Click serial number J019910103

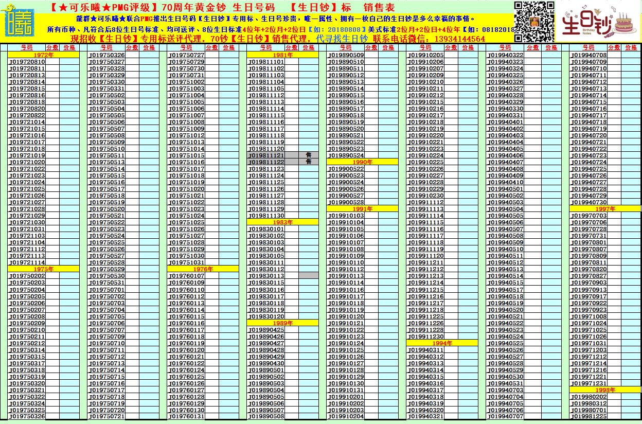(x=346, y=216)
